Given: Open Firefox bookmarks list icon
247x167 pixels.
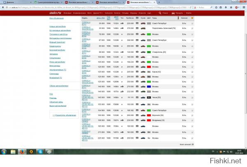Looking at the screenshot, I should pos(221,7).
